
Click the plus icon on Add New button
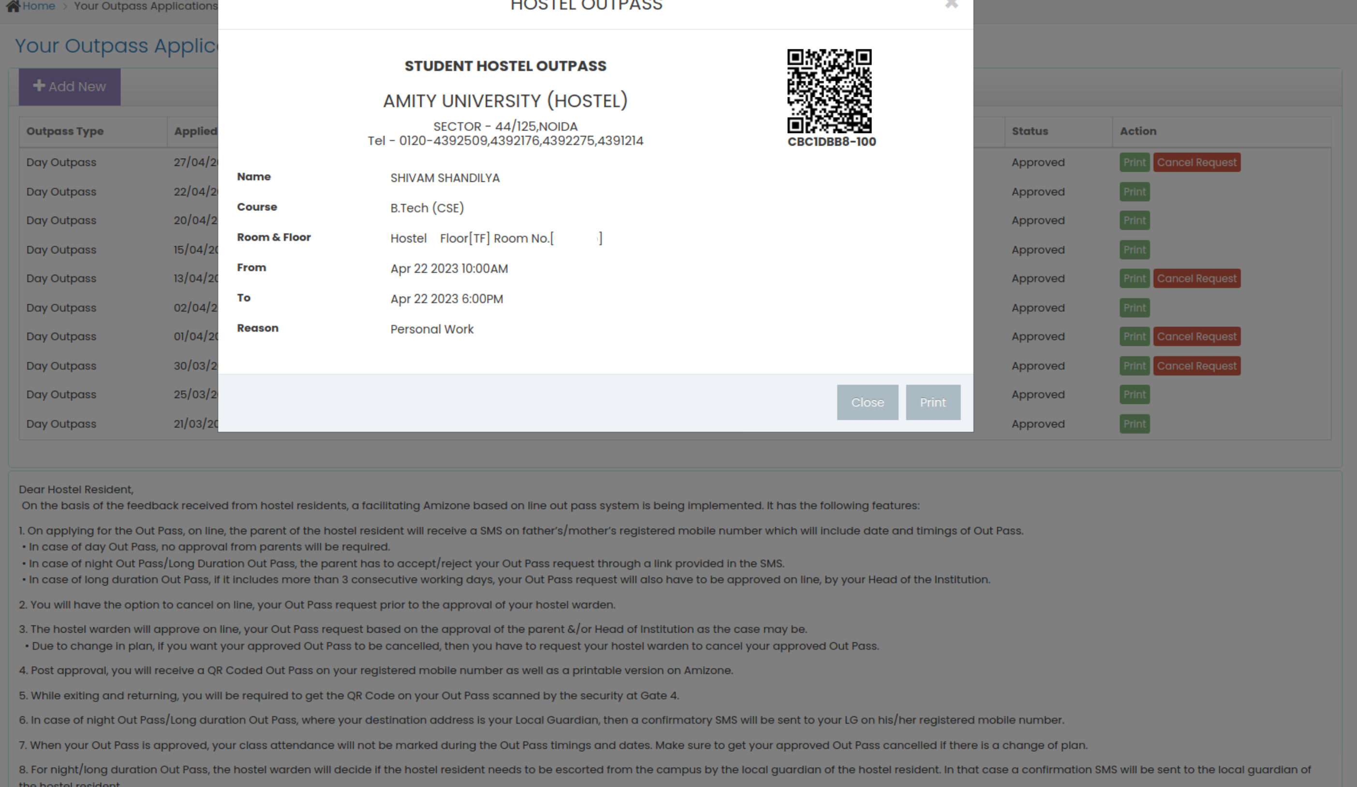[38, 86]
